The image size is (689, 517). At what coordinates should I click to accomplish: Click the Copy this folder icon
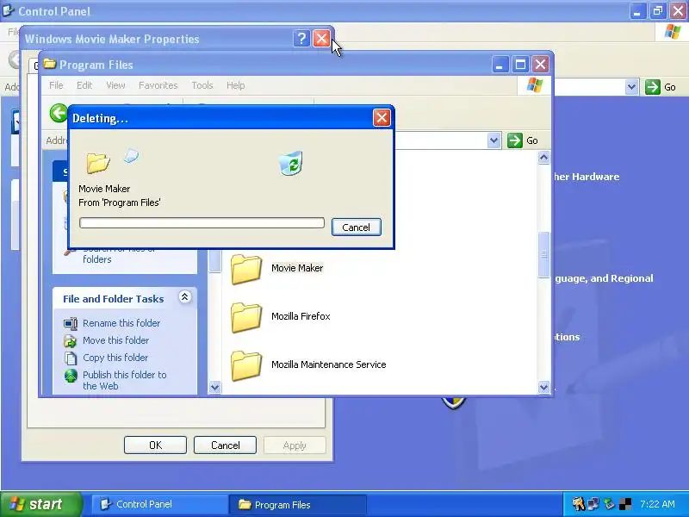[x=71, y=358]
